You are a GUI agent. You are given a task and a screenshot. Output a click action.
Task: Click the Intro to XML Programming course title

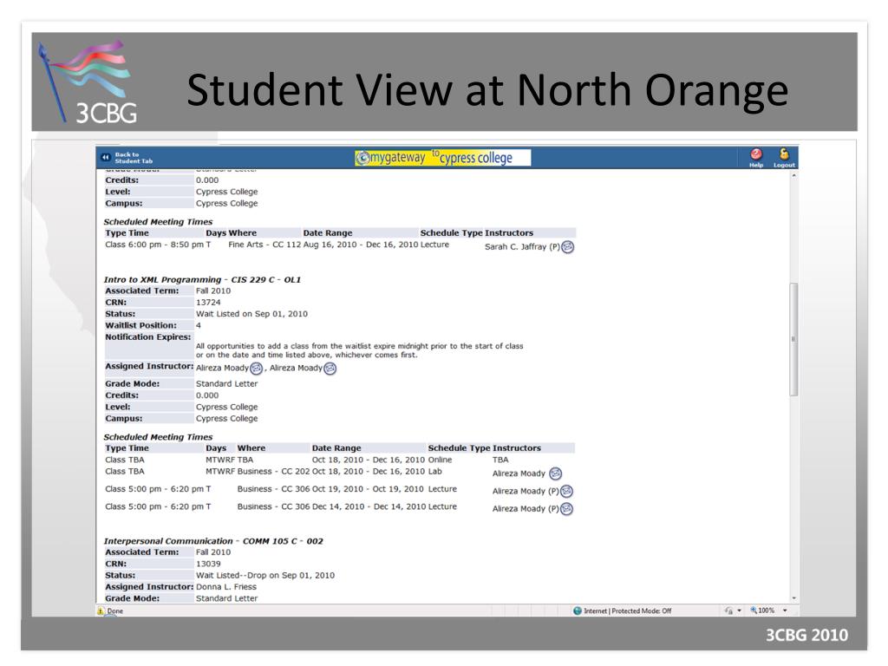[x=202, y=280]
